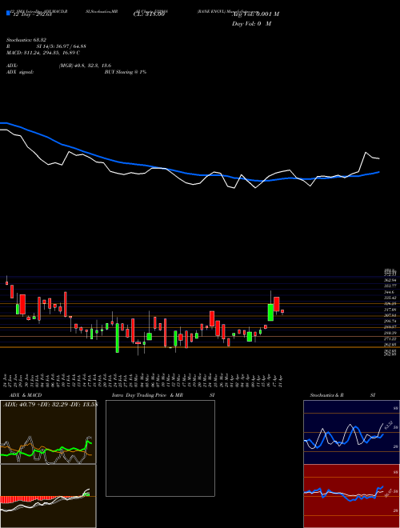Image resolution: width=400 pixels, height=528 pixels.
Task: Click the 'Day Vol: 0 M' value
Action: [x=251, y=24]
